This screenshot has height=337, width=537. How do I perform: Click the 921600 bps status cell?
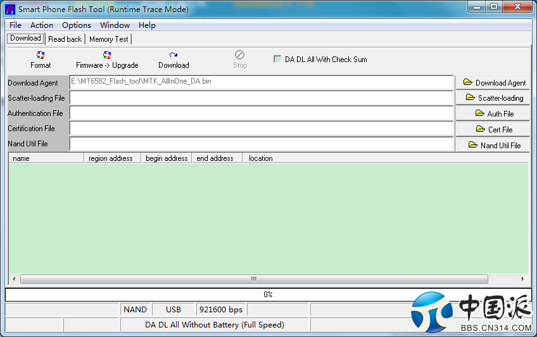coord(221,310)
